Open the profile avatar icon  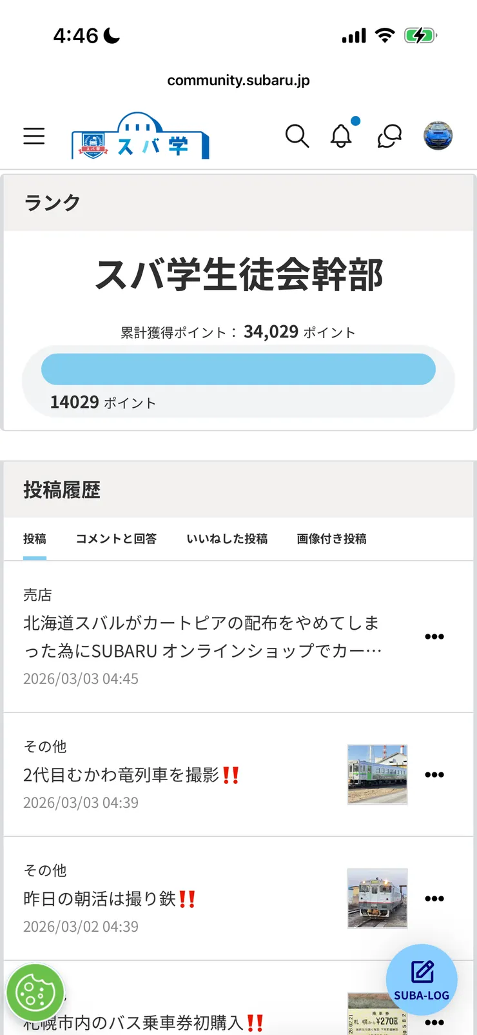(x=439, y=136)
